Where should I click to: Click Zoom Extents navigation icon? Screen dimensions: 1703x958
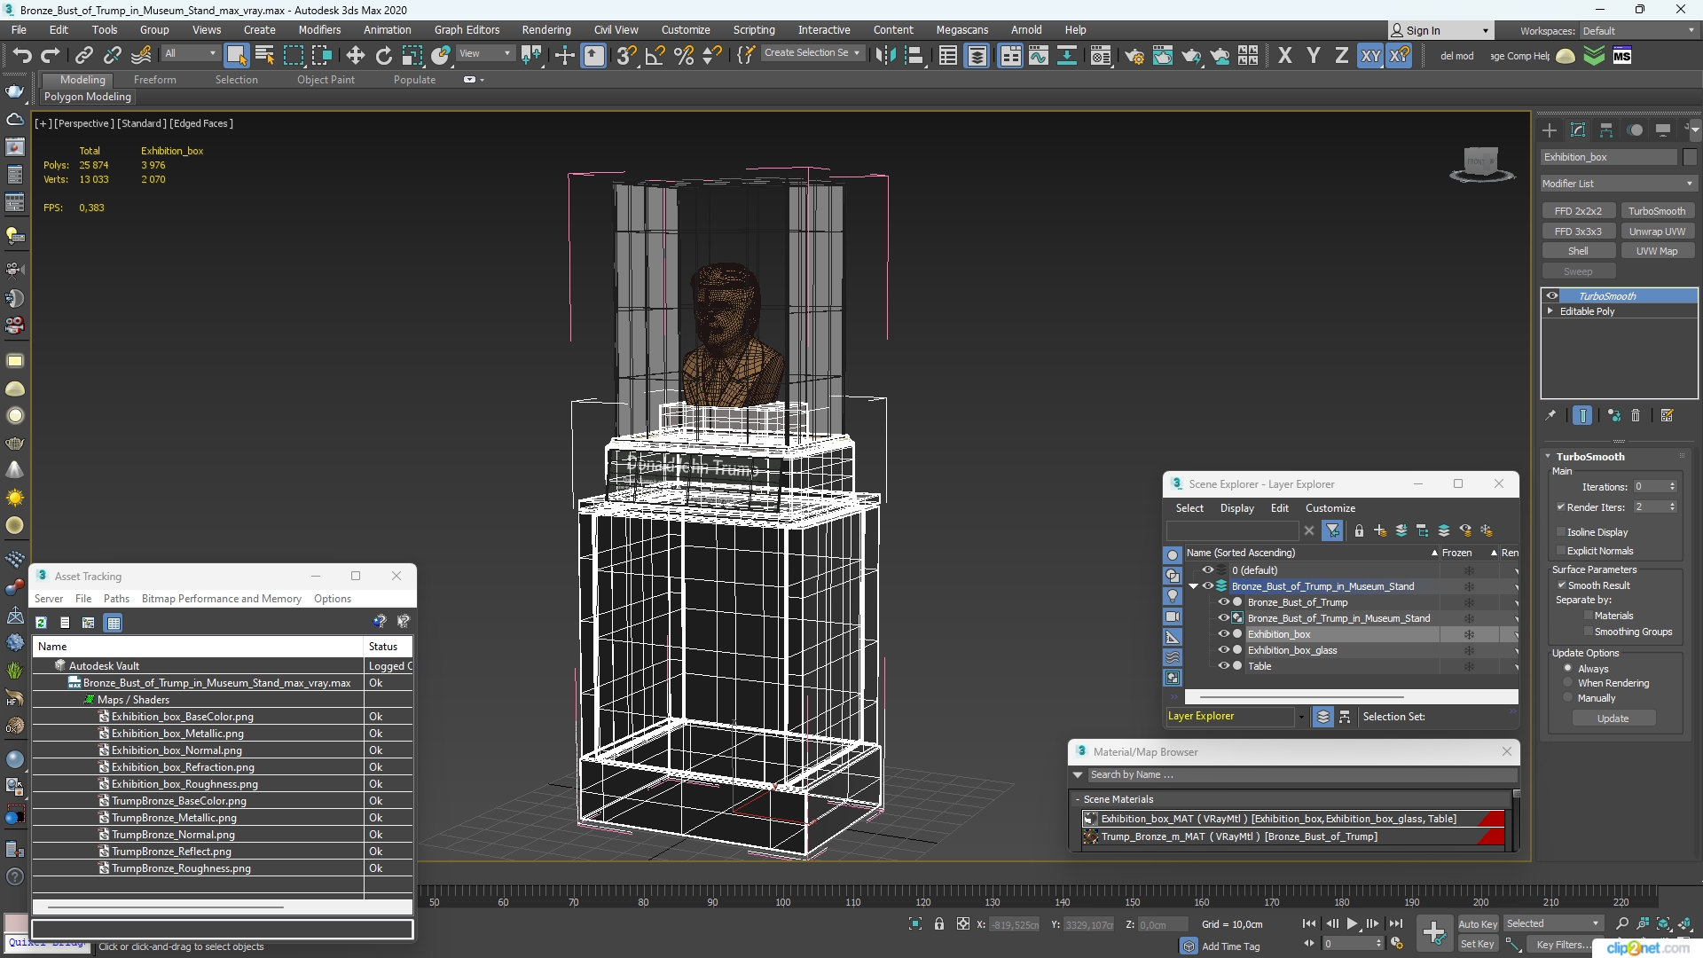(1663, 924)
